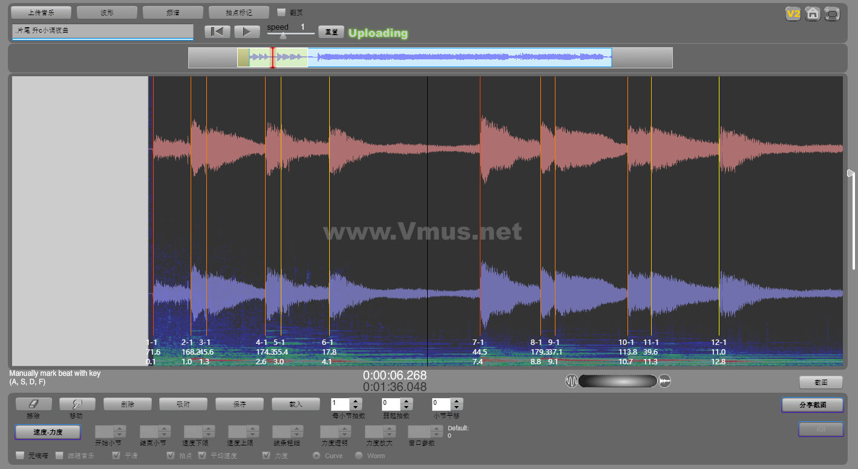858x469 pixels.
Task: Click the speed slider handle
Action: [x=283, y=35]
